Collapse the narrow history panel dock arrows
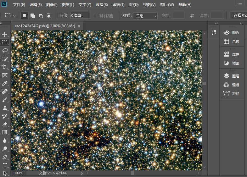 coord(216,23)
